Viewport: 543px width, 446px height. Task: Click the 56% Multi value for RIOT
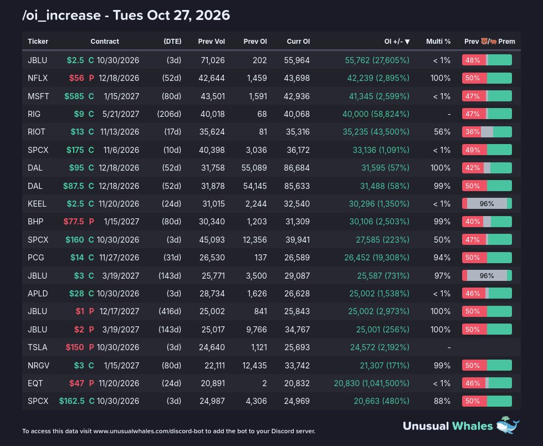(442, 132)
